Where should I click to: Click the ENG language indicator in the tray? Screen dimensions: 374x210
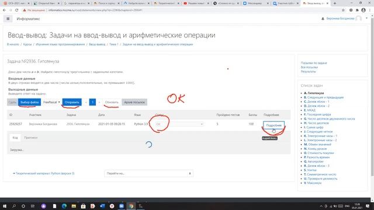click(347, 206)
